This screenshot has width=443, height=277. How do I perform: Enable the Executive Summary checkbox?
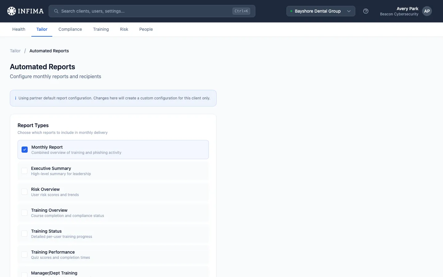[x=24, y=171]
